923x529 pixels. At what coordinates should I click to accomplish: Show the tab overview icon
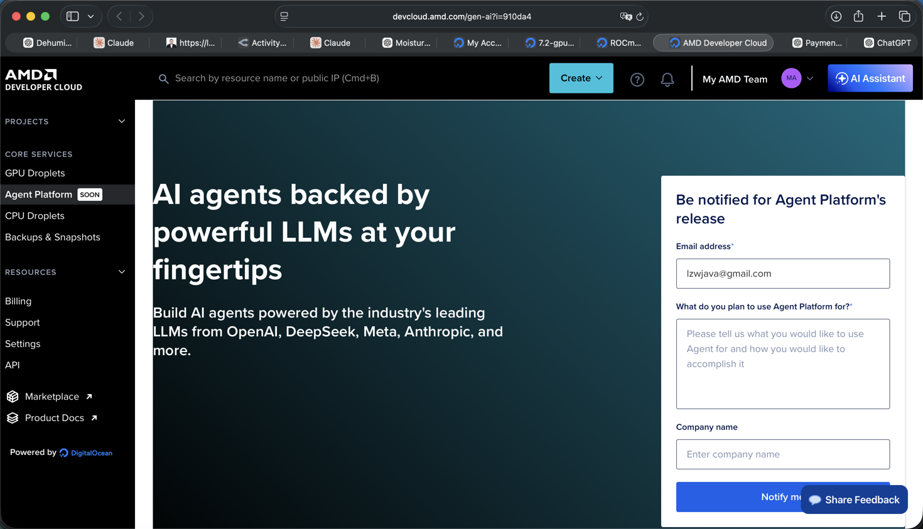click(x=904, y=16)
